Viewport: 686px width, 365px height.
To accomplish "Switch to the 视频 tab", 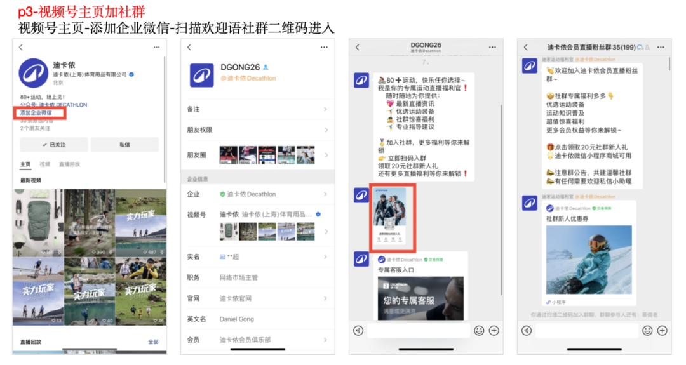I will click(44, 164).
